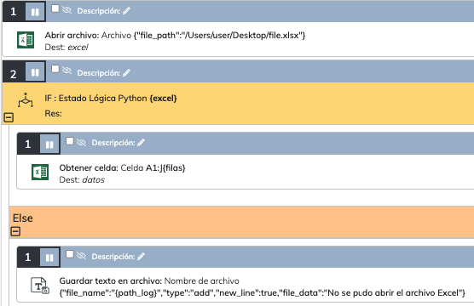
Task: Toggle hidden-eye icon on Abrir archivo step
Action: click(x=66, y=10)
